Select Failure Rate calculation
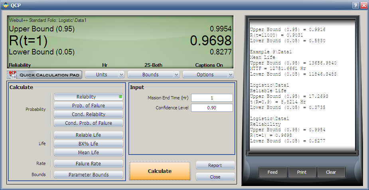The image size is (369, 190). point(89,164)
